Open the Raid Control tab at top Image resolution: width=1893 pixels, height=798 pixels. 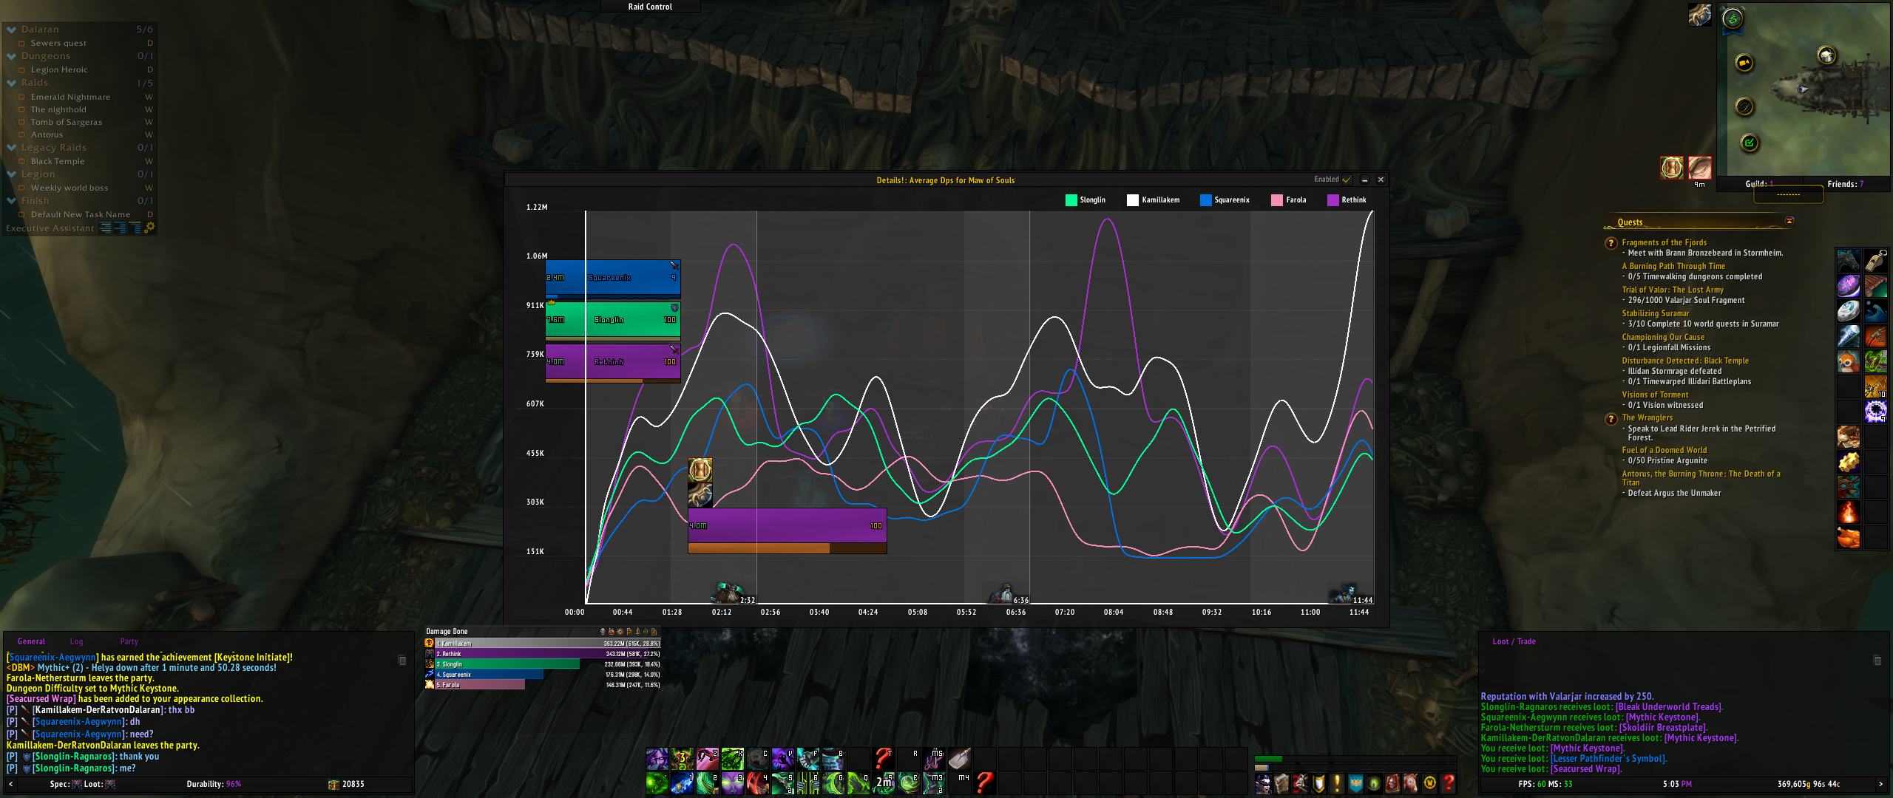coord(650,7)
